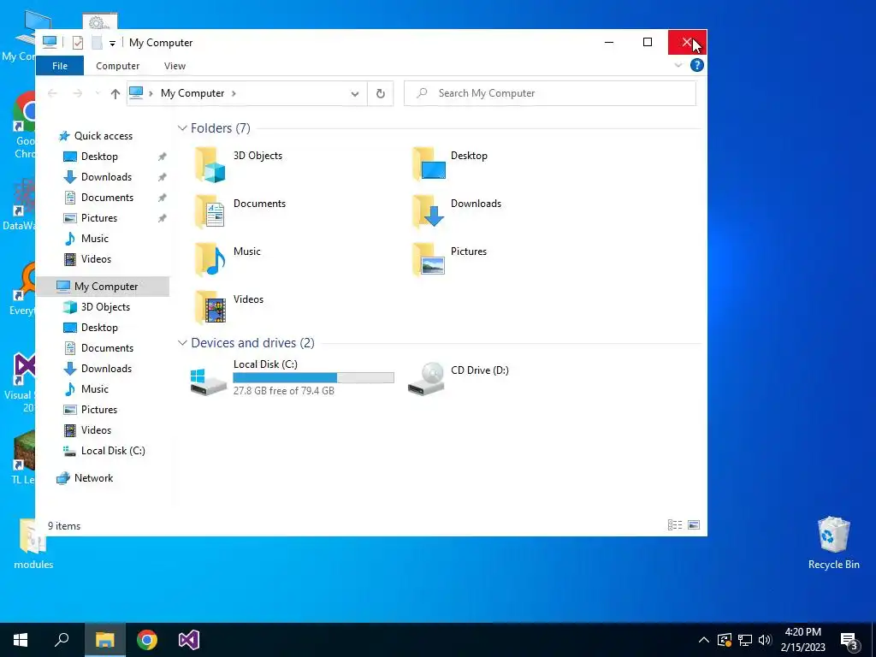
Task: Click the Forward navigation arrow
Action: 78,93
